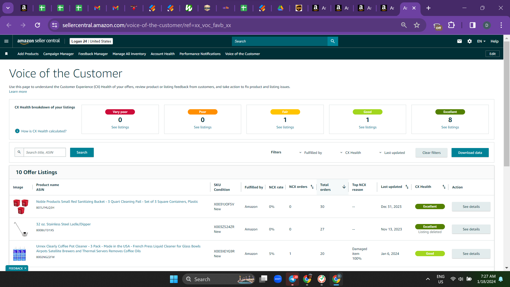The height and width of the screenshot is (287, 510).
Task: Open Add Products in favorites bar
Action: point(28,54)
